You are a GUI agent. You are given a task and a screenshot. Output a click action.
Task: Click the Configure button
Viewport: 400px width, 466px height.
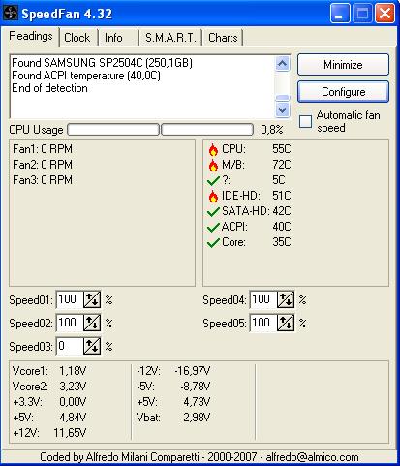[x=343, y=92]
